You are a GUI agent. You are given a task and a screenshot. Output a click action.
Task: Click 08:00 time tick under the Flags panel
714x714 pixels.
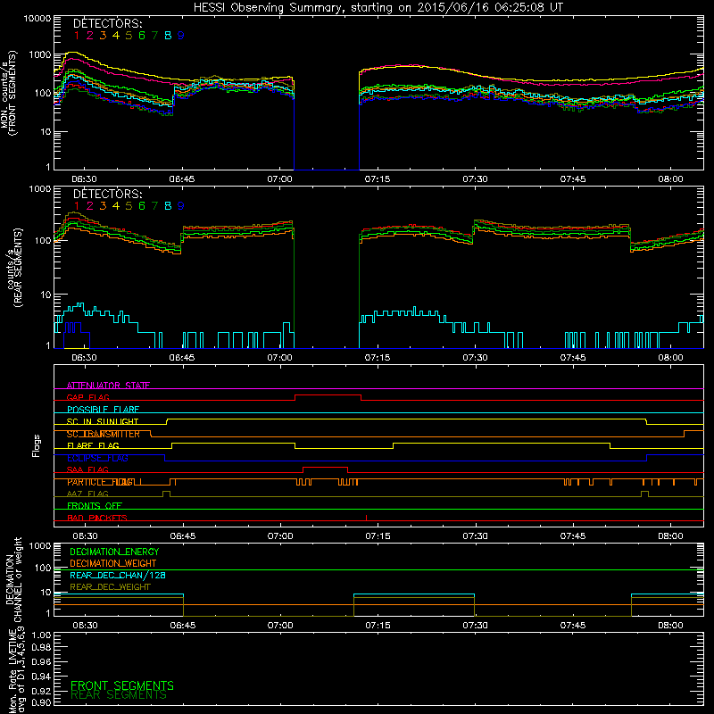coord(671,536)
